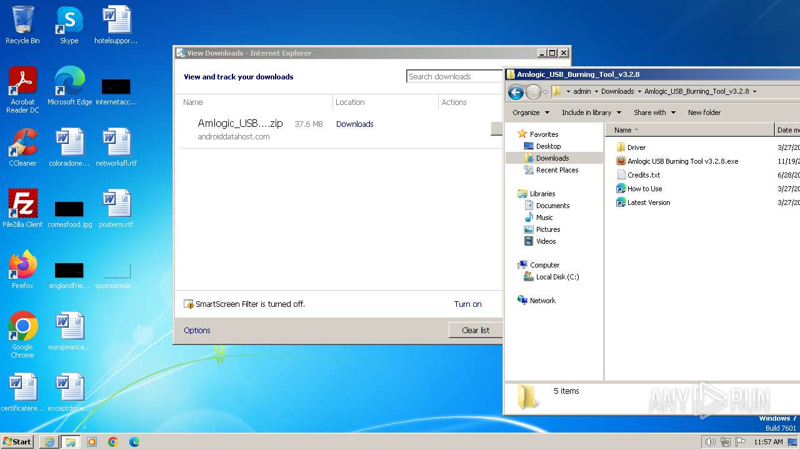Viewport: 800px width, 450px height.
Task: Launch Firefox from the desktop
Action: click(x=22, y=270)
